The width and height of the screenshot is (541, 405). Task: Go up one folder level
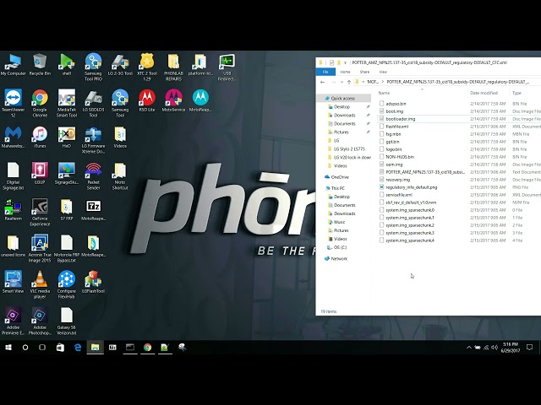[x=349, y=82]
